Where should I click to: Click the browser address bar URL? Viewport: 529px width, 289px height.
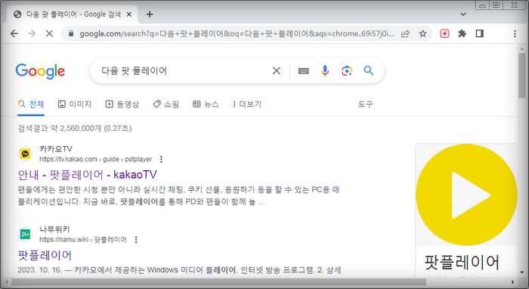(x=236, y=33)
